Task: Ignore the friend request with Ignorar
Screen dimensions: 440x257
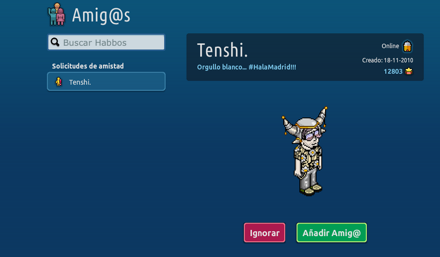Action: (264, 232)
